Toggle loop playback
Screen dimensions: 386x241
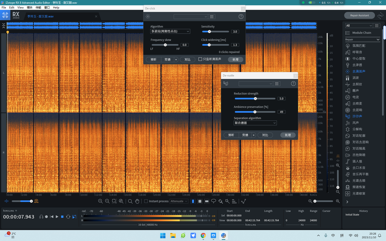click(68, 217)
